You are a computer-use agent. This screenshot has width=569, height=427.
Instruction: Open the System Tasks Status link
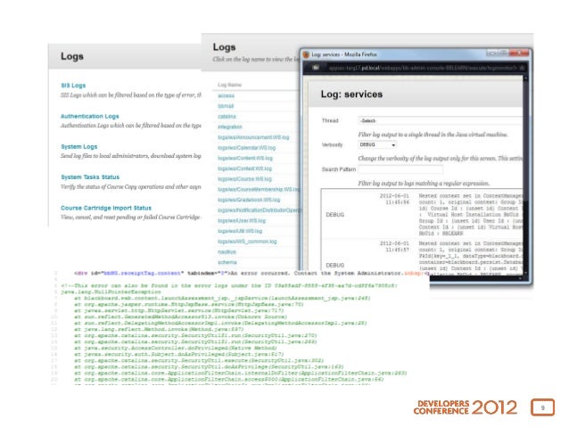click(x=90, y=177)
